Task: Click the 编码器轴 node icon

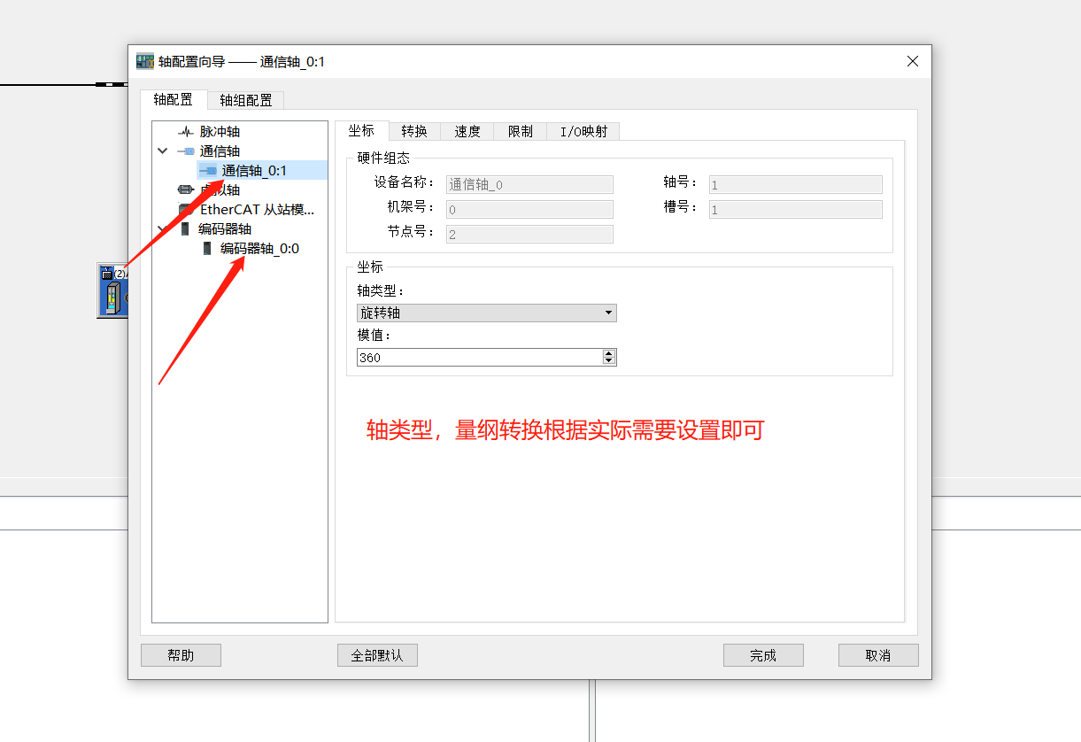Action: tap(185, 229)
